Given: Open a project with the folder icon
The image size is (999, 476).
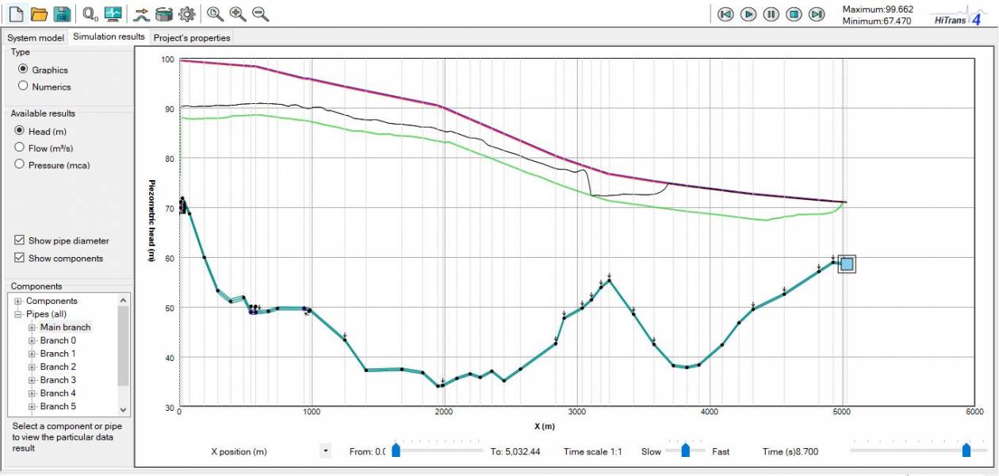Looking at the screenshot, I should click(x=39, y=13).
